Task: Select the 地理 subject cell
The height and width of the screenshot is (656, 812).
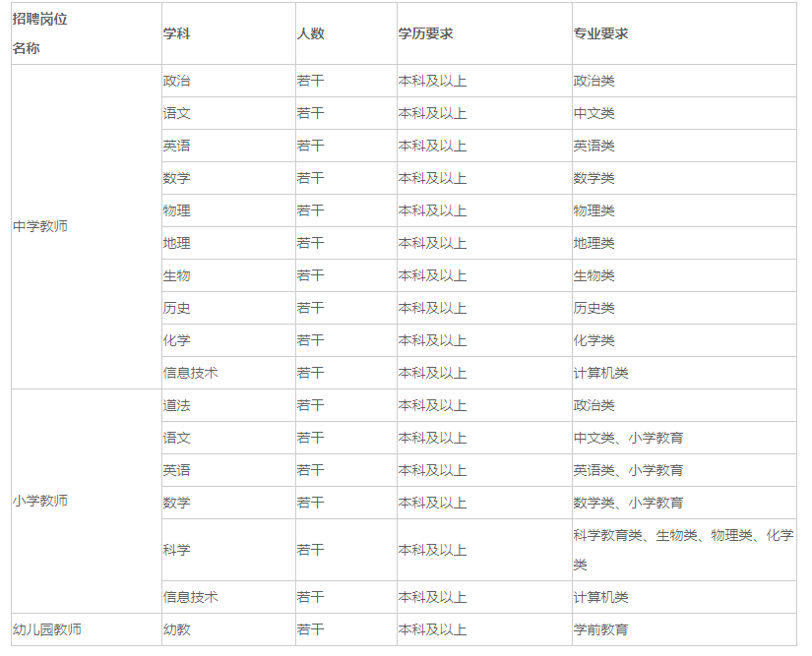Action: pyautogui.click(x=177, y=244)
